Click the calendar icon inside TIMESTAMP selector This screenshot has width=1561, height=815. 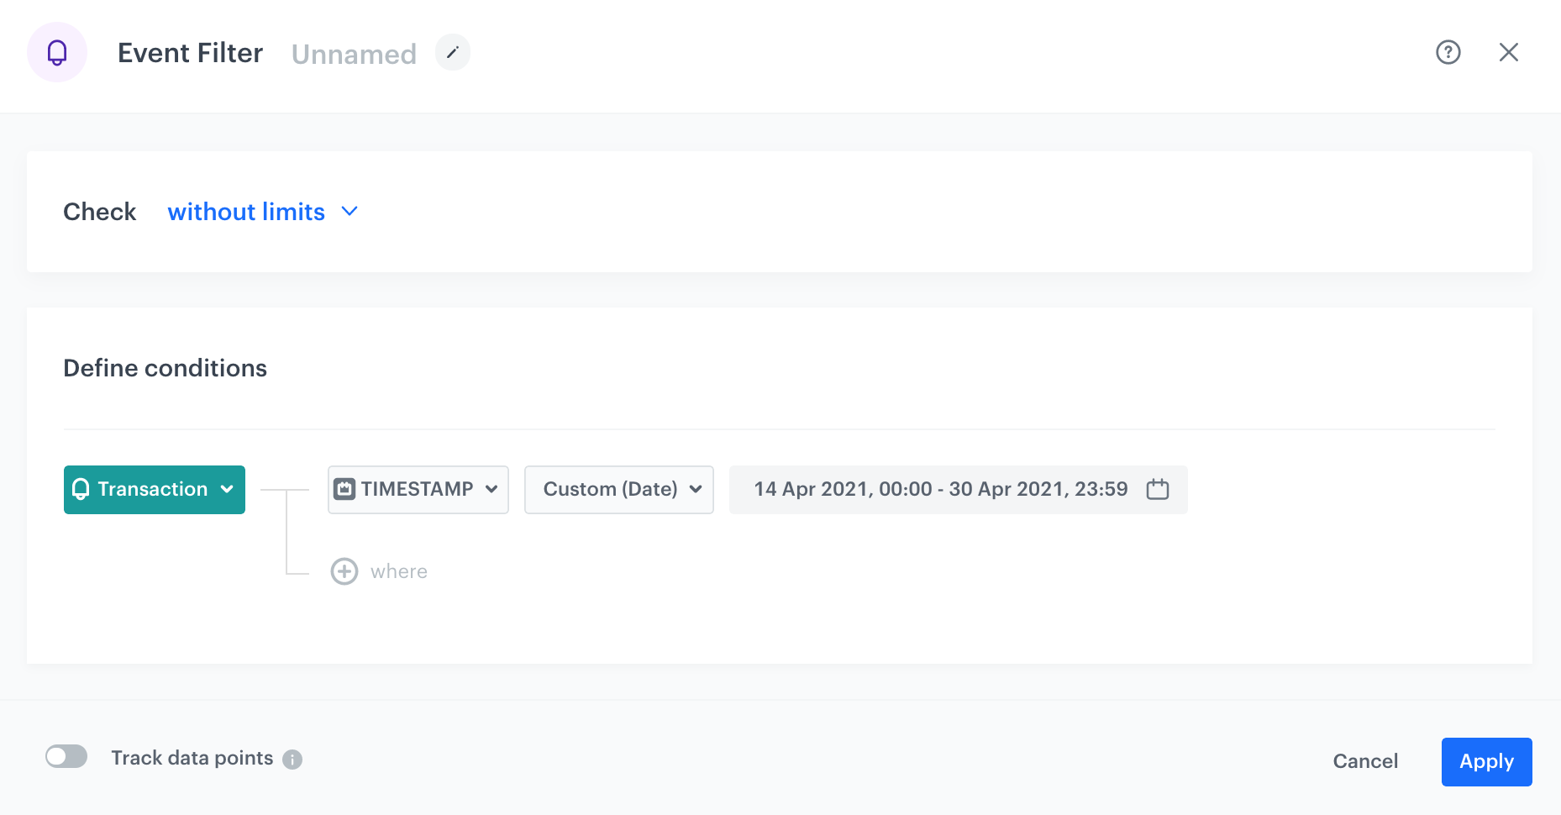pyautogui.click(x=344, y=489)
